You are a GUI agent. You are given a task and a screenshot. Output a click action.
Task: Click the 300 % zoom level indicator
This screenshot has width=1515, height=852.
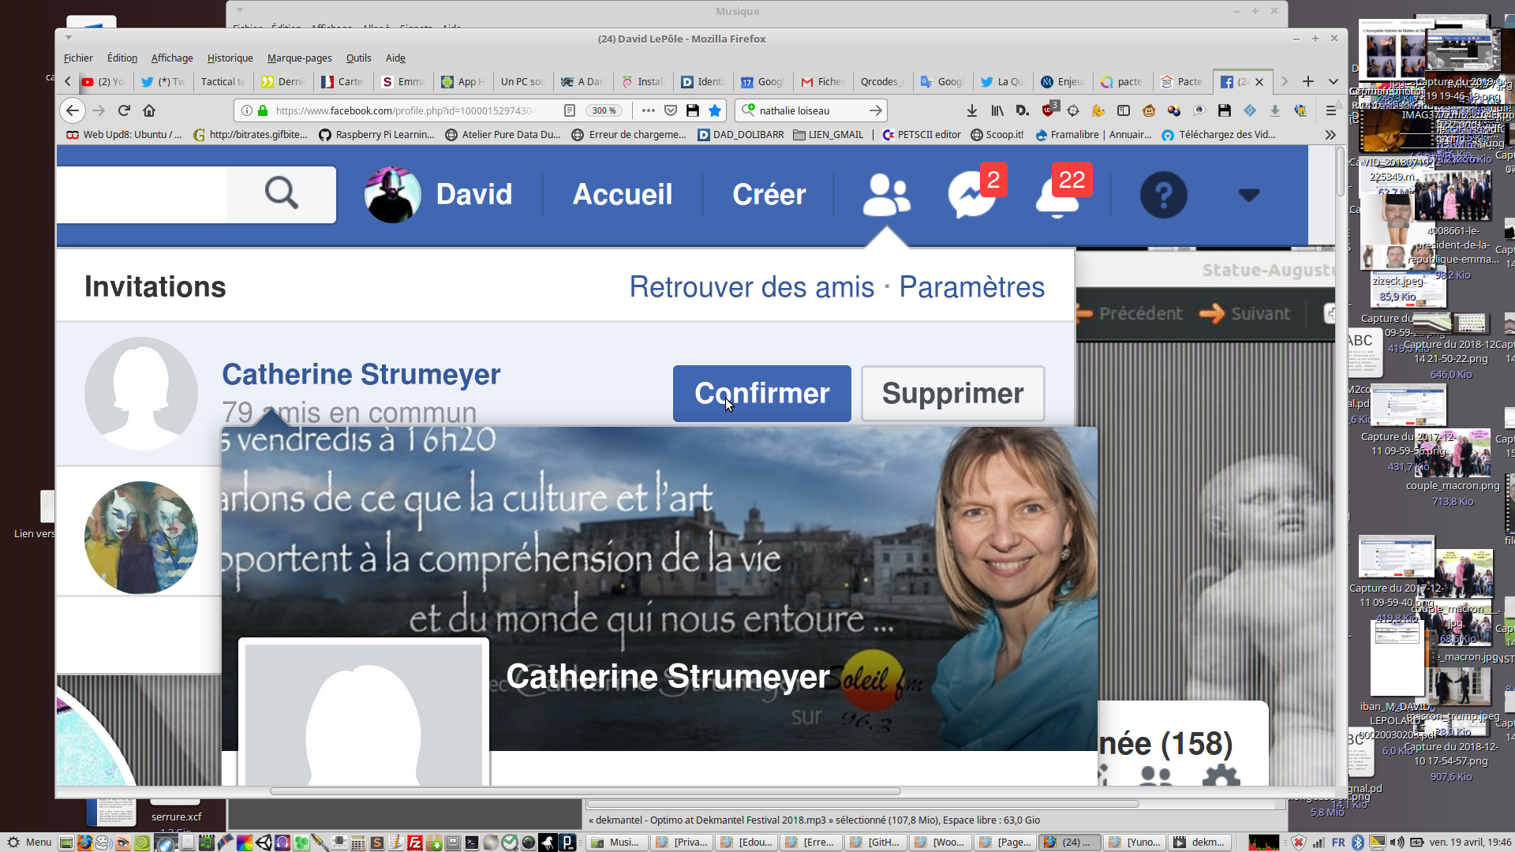604,110
